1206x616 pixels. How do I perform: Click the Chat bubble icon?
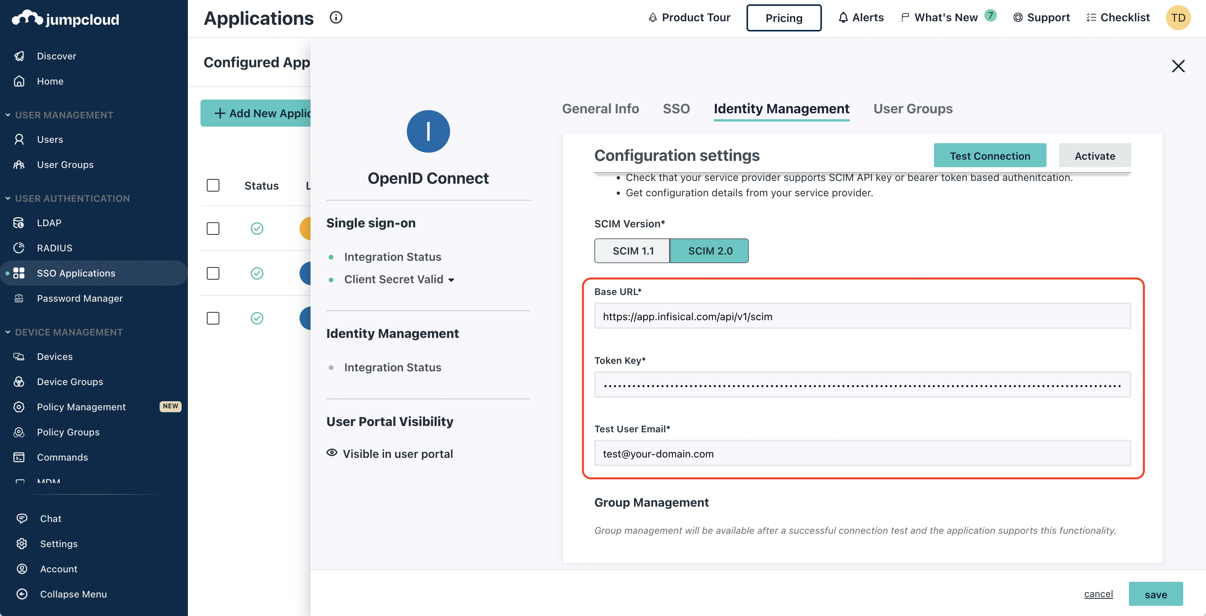(x=22, y=518)
